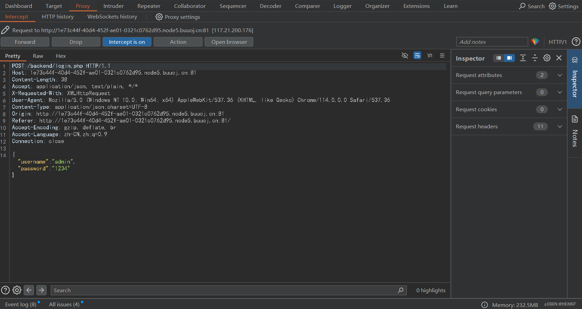Image resolution: width=582 pixels, height=309 pixels.
Task: Click the Forward button
Action: coord(25,42)
